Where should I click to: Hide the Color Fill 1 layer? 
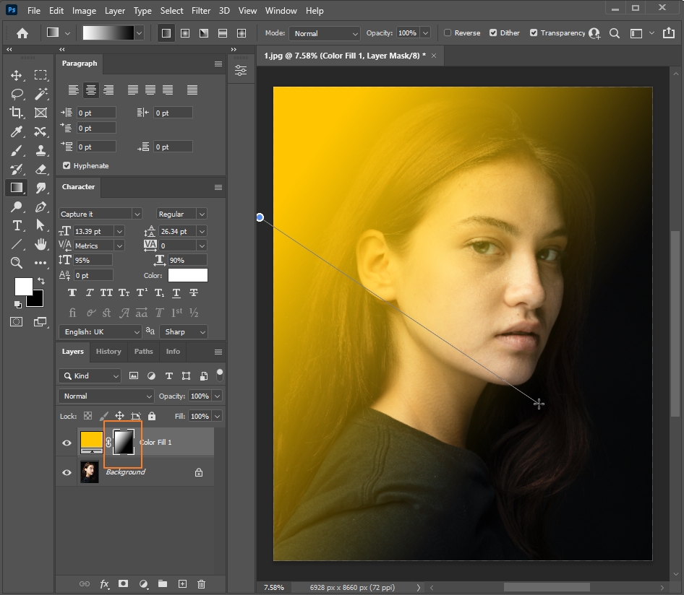click(67, 443)
